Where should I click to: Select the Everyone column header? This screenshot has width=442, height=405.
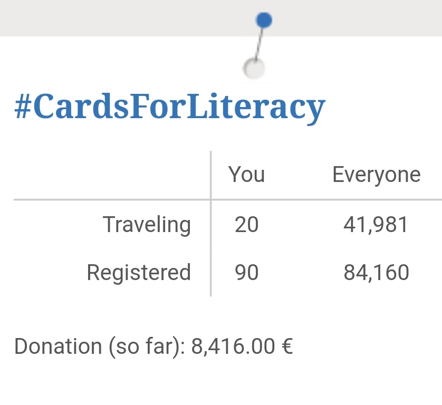376,175
